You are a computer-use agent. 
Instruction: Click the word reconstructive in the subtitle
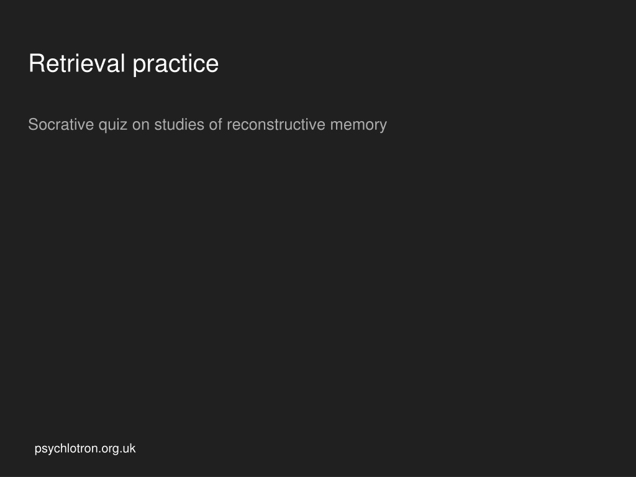(x=276, y=124)
